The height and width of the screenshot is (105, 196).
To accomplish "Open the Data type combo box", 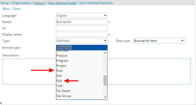I will 159,41.
